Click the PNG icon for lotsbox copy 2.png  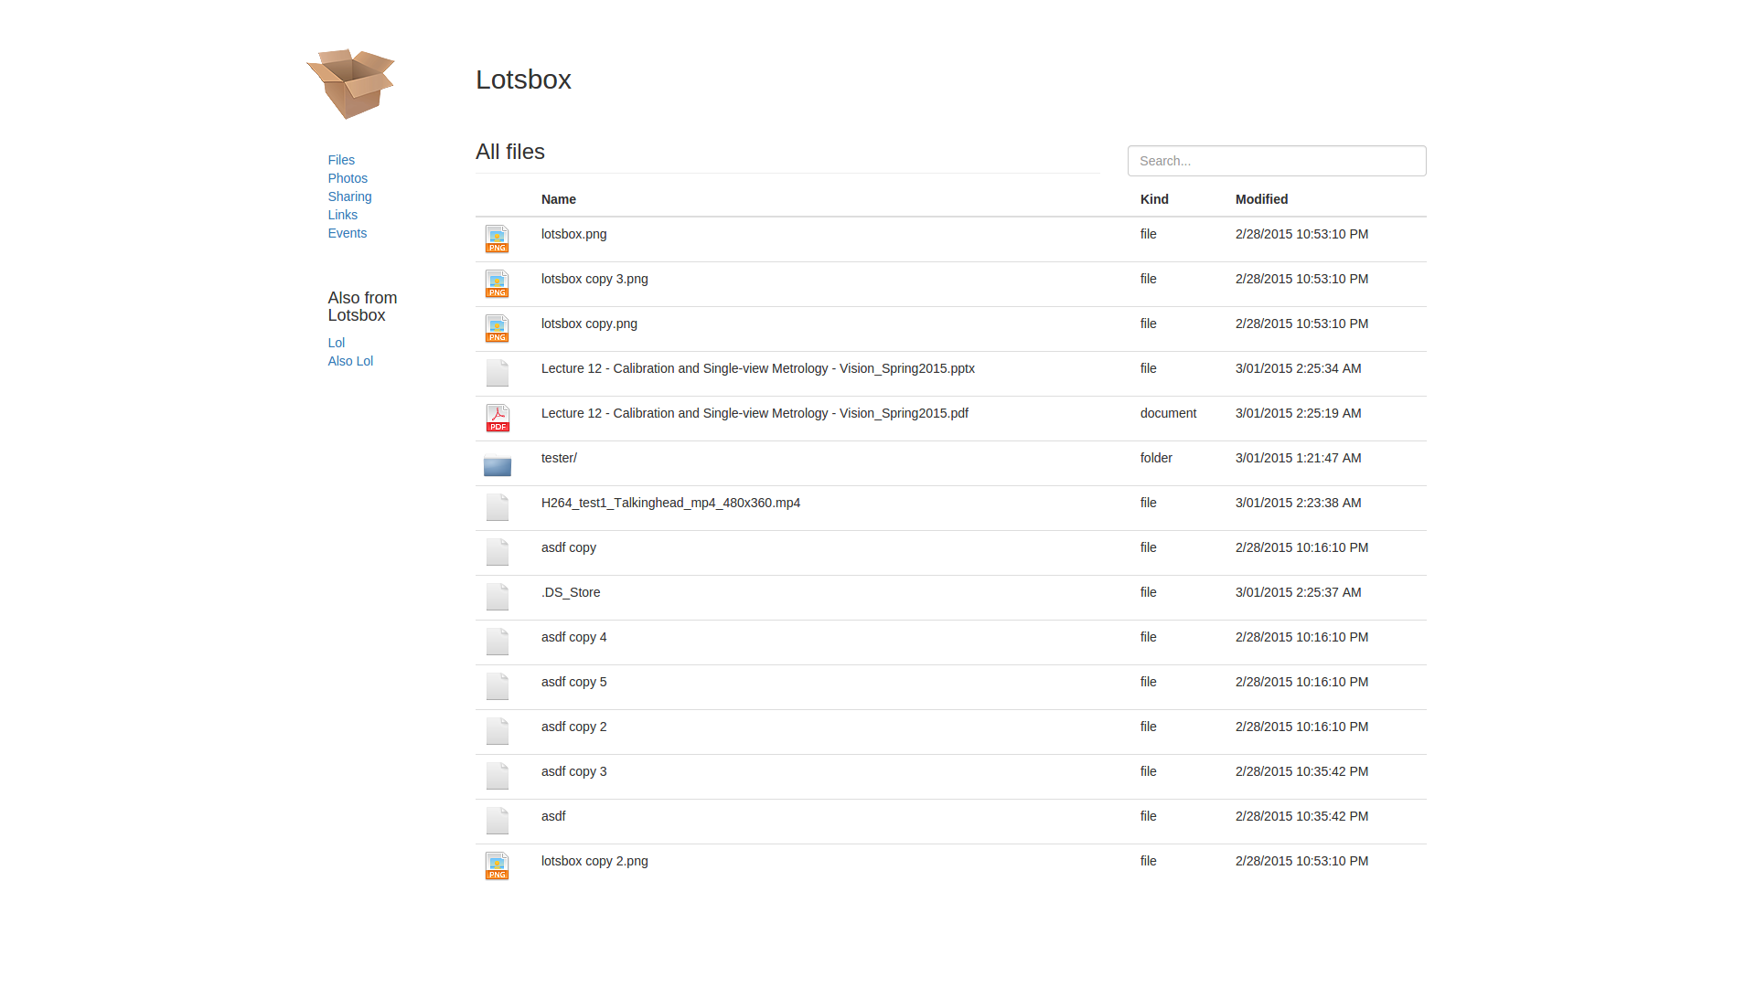(497, 865)
